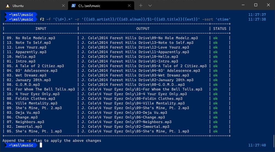275x152 pixels.
Task: Click ok status for Foldin Clothes row
Action: [215, 98]
